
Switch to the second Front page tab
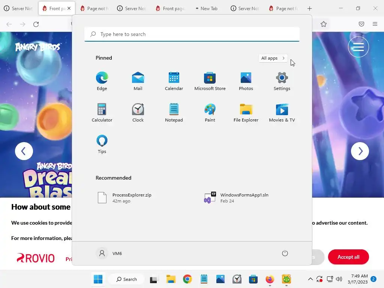pos(170,9)
